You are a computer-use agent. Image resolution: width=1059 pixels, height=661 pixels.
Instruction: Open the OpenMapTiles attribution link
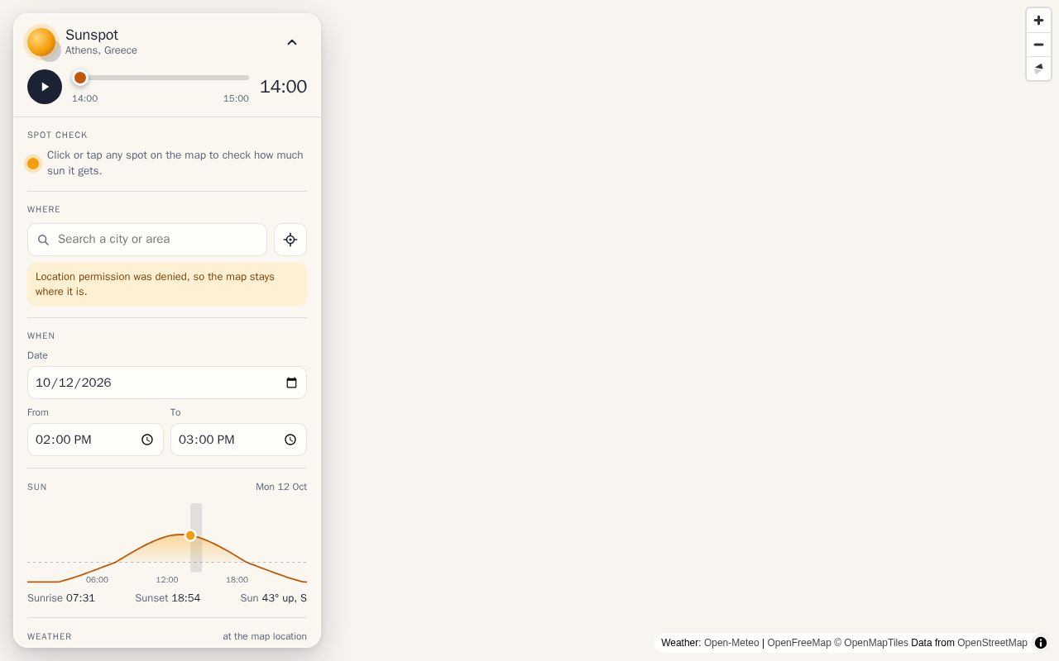(x=871, y=643)
